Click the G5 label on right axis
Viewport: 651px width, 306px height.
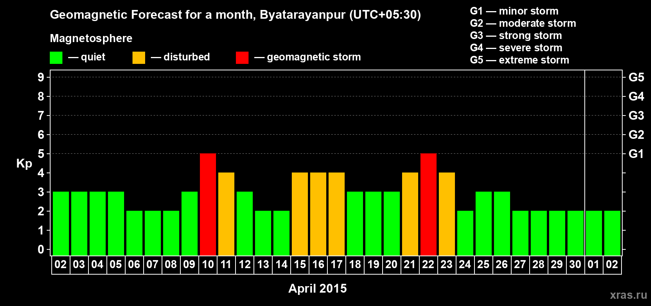click(x=636, y=77)
